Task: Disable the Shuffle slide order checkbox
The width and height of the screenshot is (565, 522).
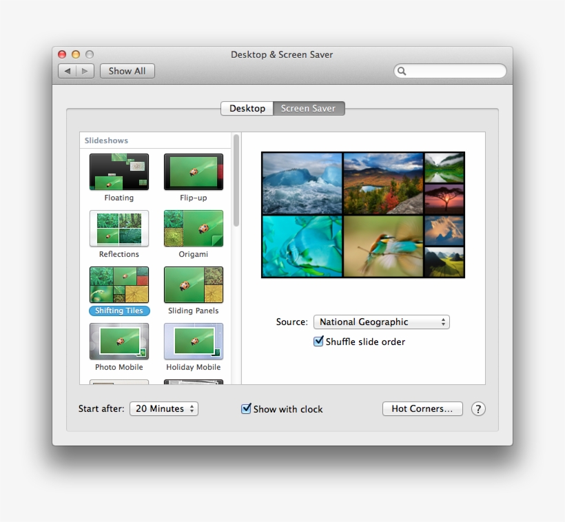Action: coord(318,341)
